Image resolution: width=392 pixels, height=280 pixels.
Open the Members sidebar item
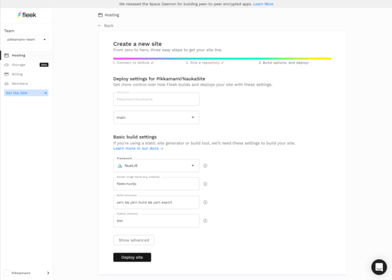click(x=26, y=84)
